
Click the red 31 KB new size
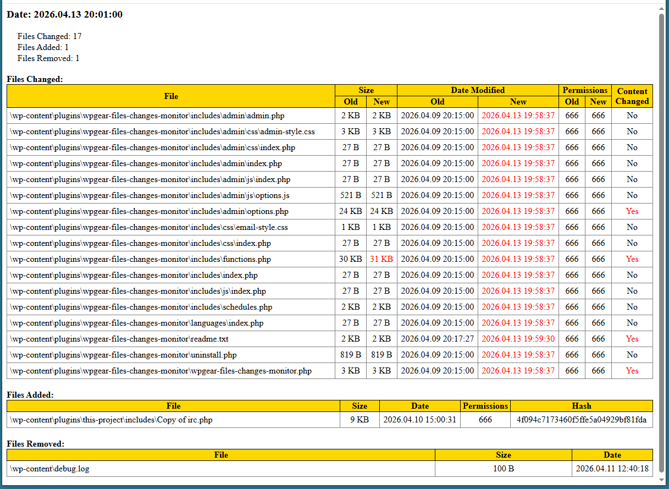[x=381, y=259]
